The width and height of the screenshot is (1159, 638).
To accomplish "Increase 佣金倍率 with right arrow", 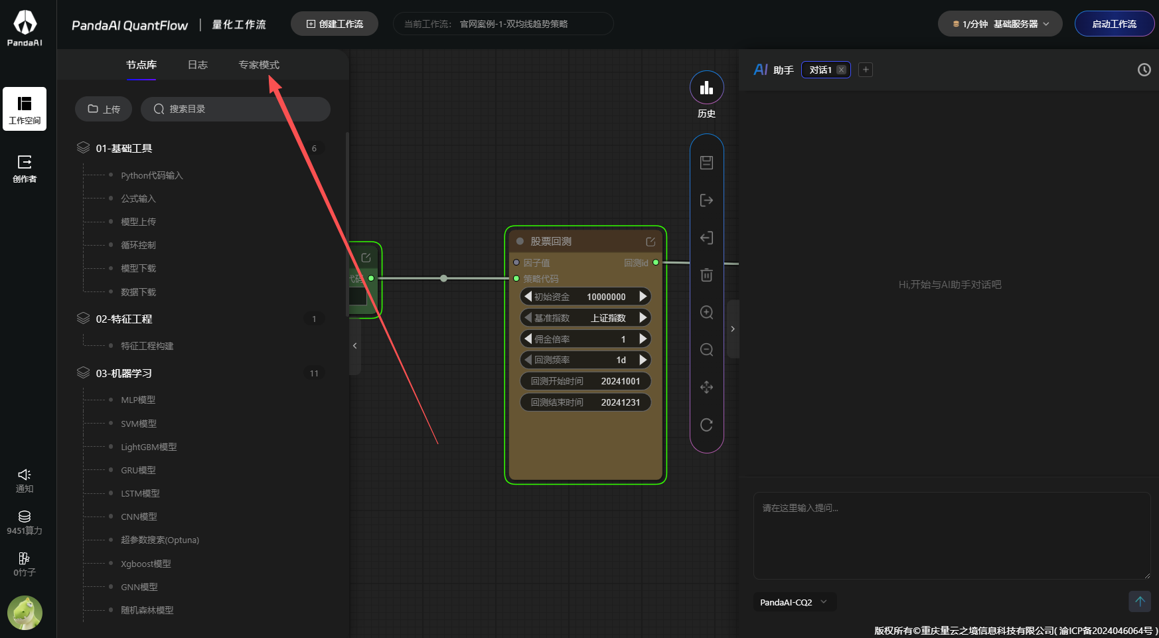I will click(643, 339).
